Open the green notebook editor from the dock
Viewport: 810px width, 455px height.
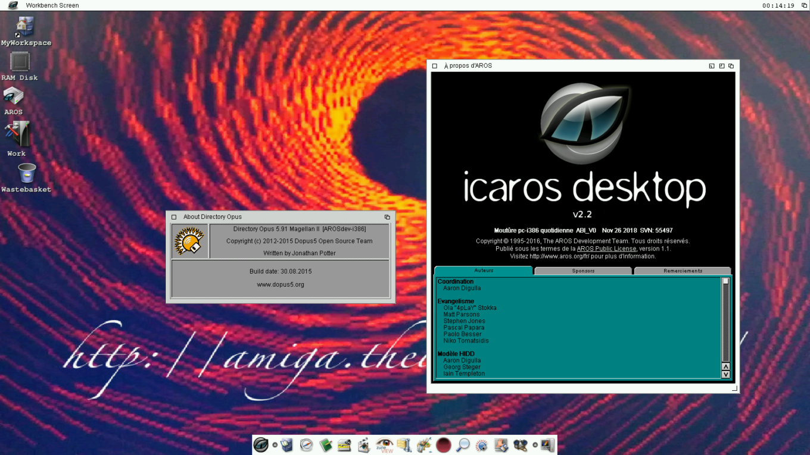pyautogui.click(x=325, y=444)
